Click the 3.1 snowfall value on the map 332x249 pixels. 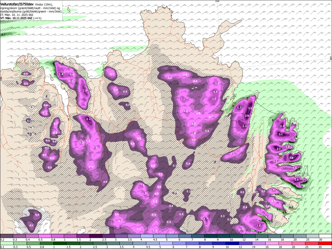280,134
